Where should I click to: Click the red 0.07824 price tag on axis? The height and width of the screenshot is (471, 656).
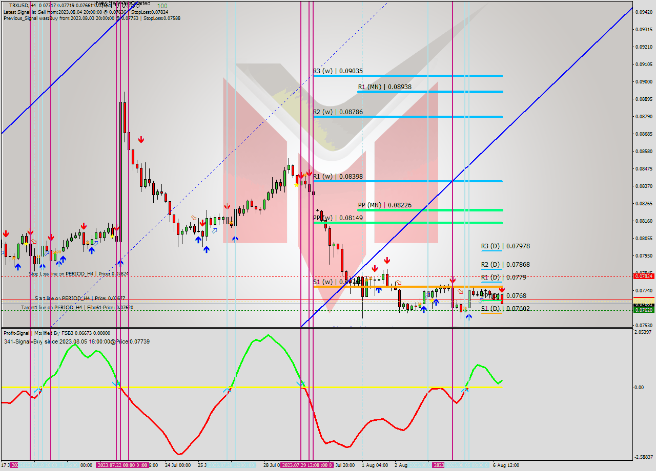[644, 276]
